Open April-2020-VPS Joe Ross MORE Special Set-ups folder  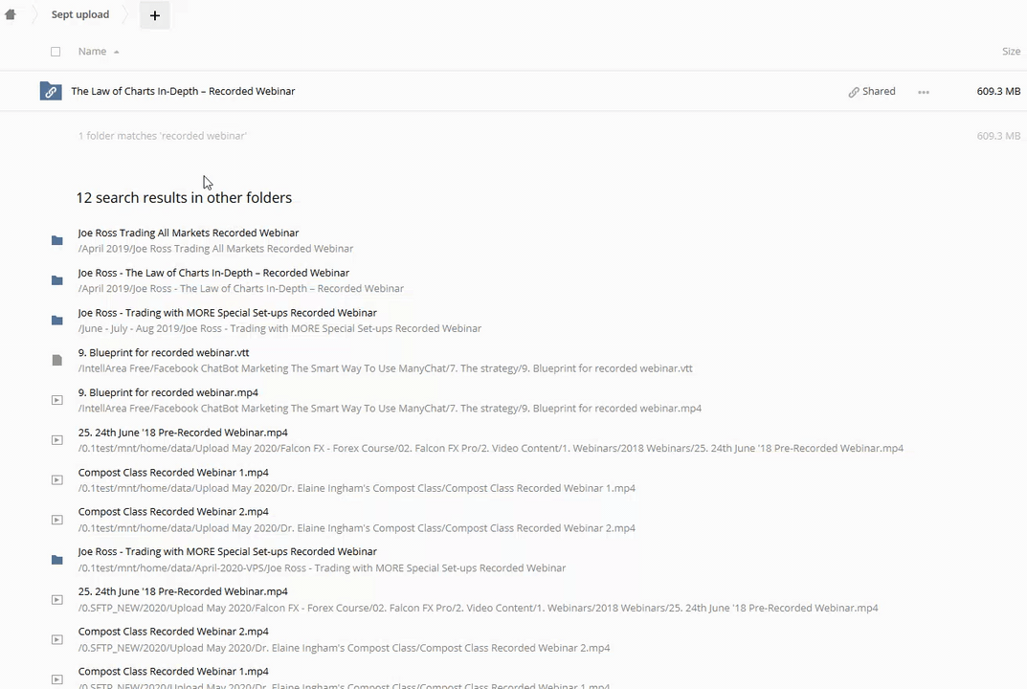point(227,552)
